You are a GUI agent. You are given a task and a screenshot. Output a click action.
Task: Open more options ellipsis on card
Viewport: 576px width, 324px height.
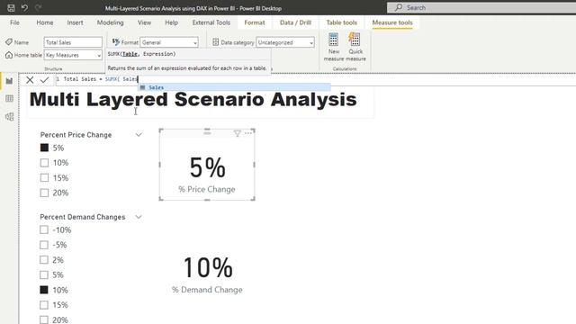tap(248, 133)
